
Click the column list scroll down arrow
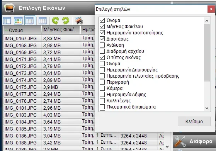207,108
